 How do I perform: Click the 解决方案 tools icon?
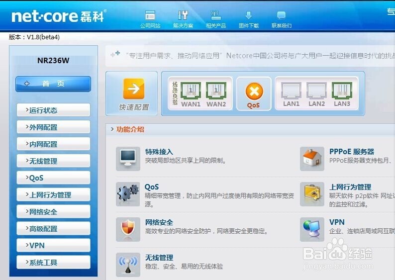click(x=183, y=15)
